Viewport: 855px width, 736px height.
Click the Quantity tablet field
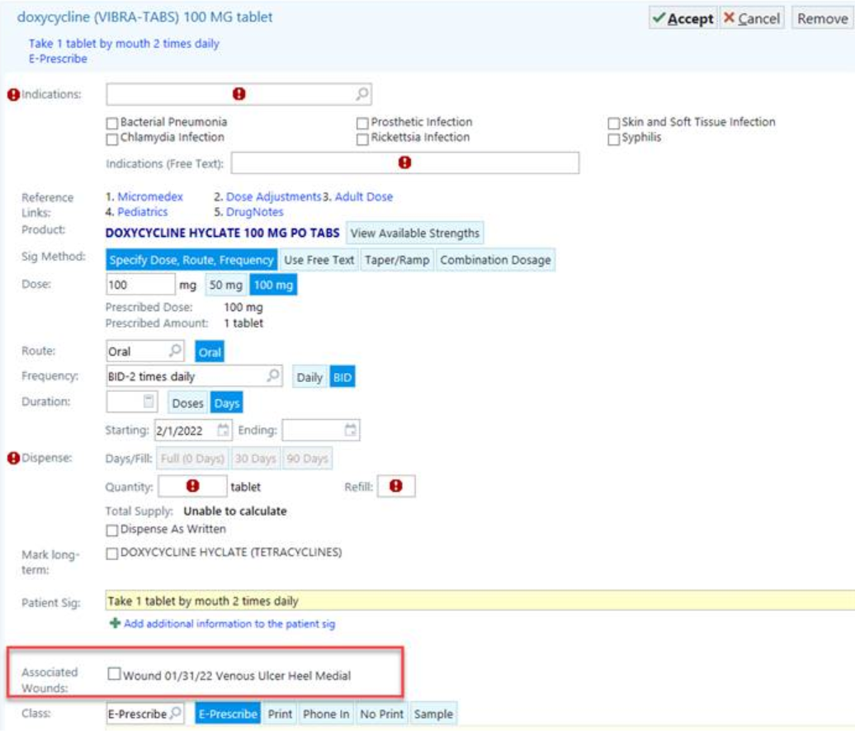[x=192, y=486]
